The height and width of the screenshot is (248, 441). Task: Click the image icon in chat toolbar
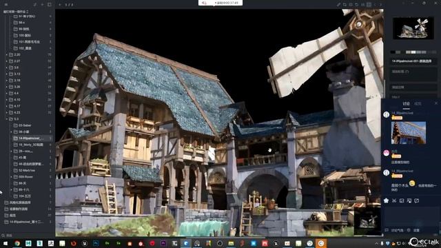pos(402,200)
